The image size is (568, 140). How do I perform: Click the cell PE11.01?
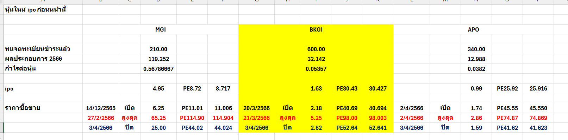coord(192,108)
